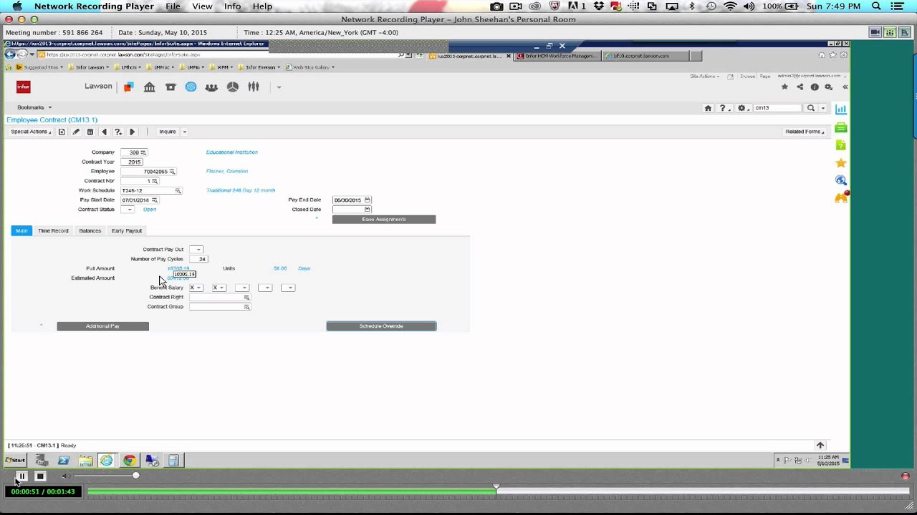Click the share icon in header
917x515 pixels.
pos(800,87)
